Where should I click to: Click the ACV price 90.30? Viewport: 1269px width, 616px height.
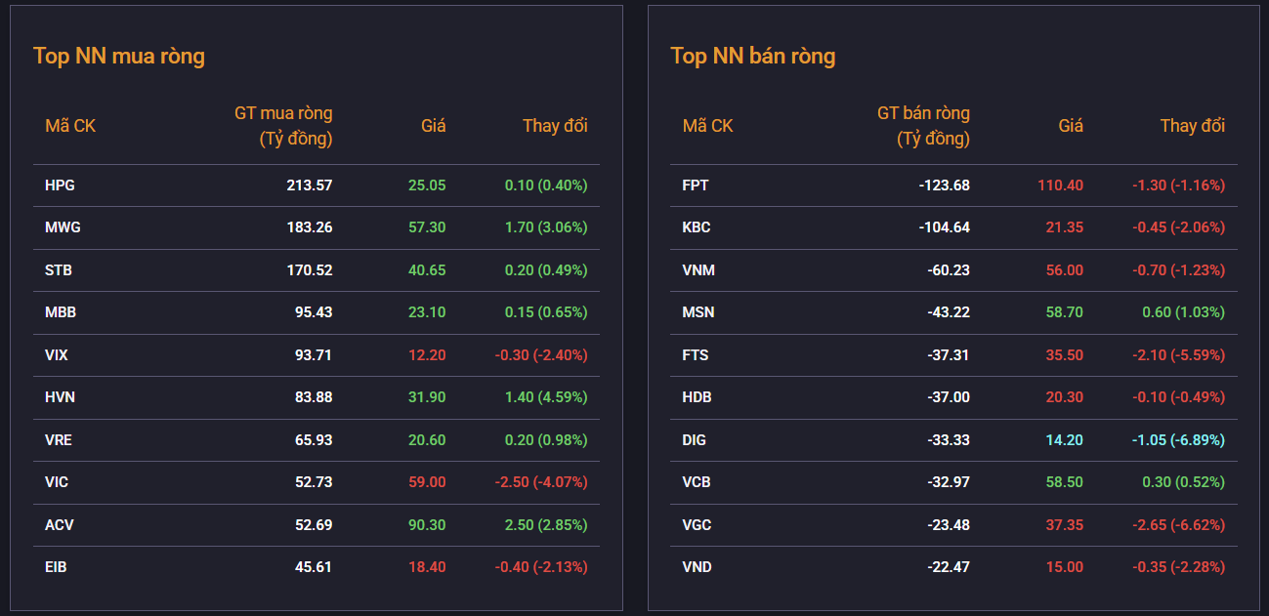click(x=427, y=524)
